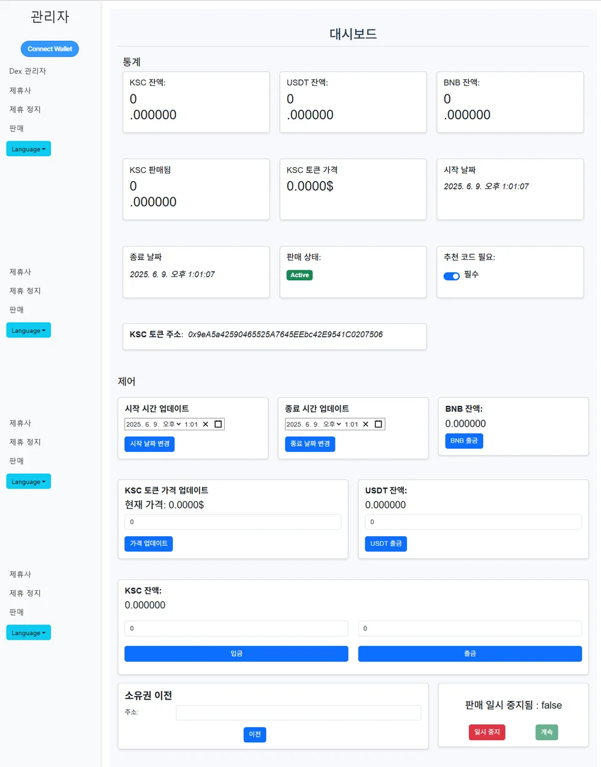Click the USDT 출금 button
The image size is (601, 767).
click(386, 543)
